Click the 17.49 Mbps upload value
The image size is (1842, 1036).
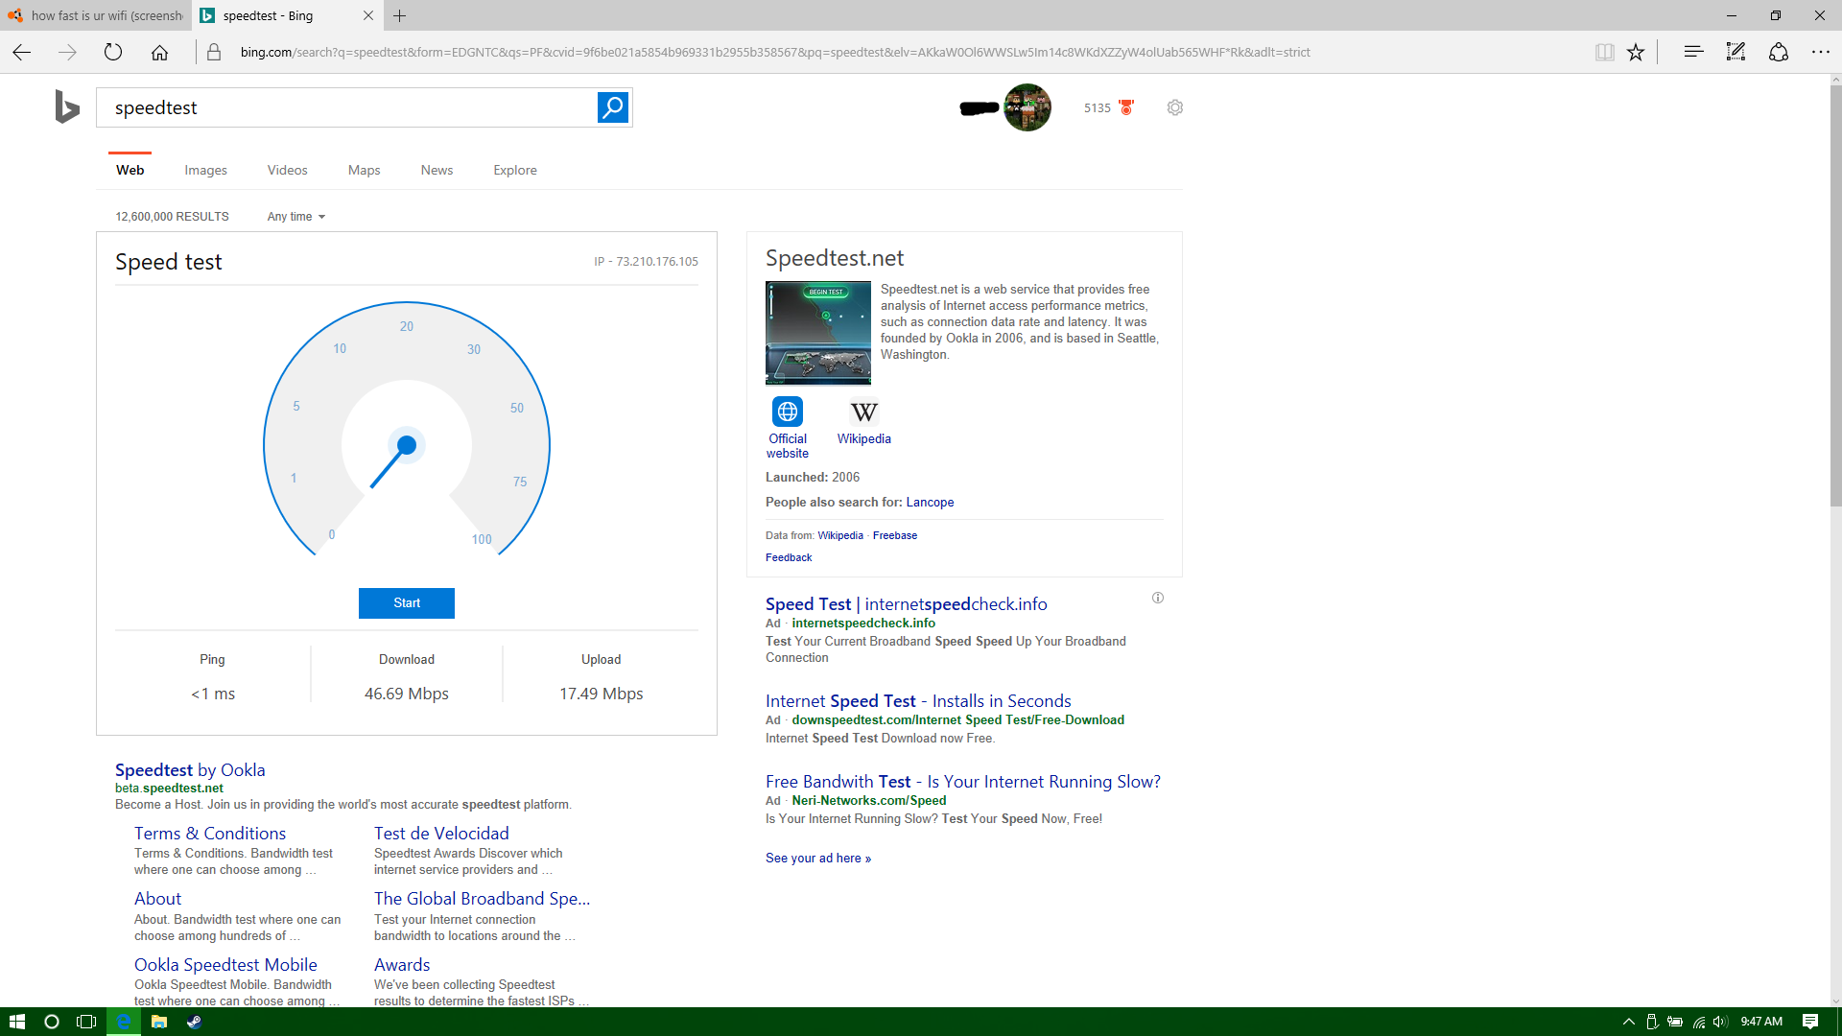pyautogui.click(x=602, y=694)
